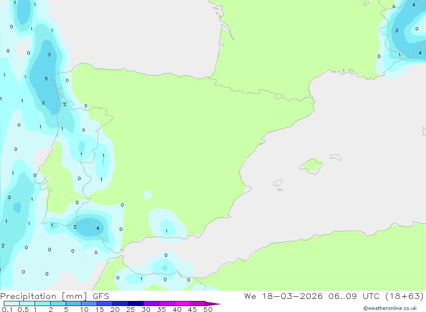This screenshot has height=312, width=426.
Task: Click the purple arrow end of legend bar
Action: point(213,304)
